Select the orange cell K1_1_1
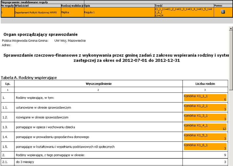 [205, 97]
